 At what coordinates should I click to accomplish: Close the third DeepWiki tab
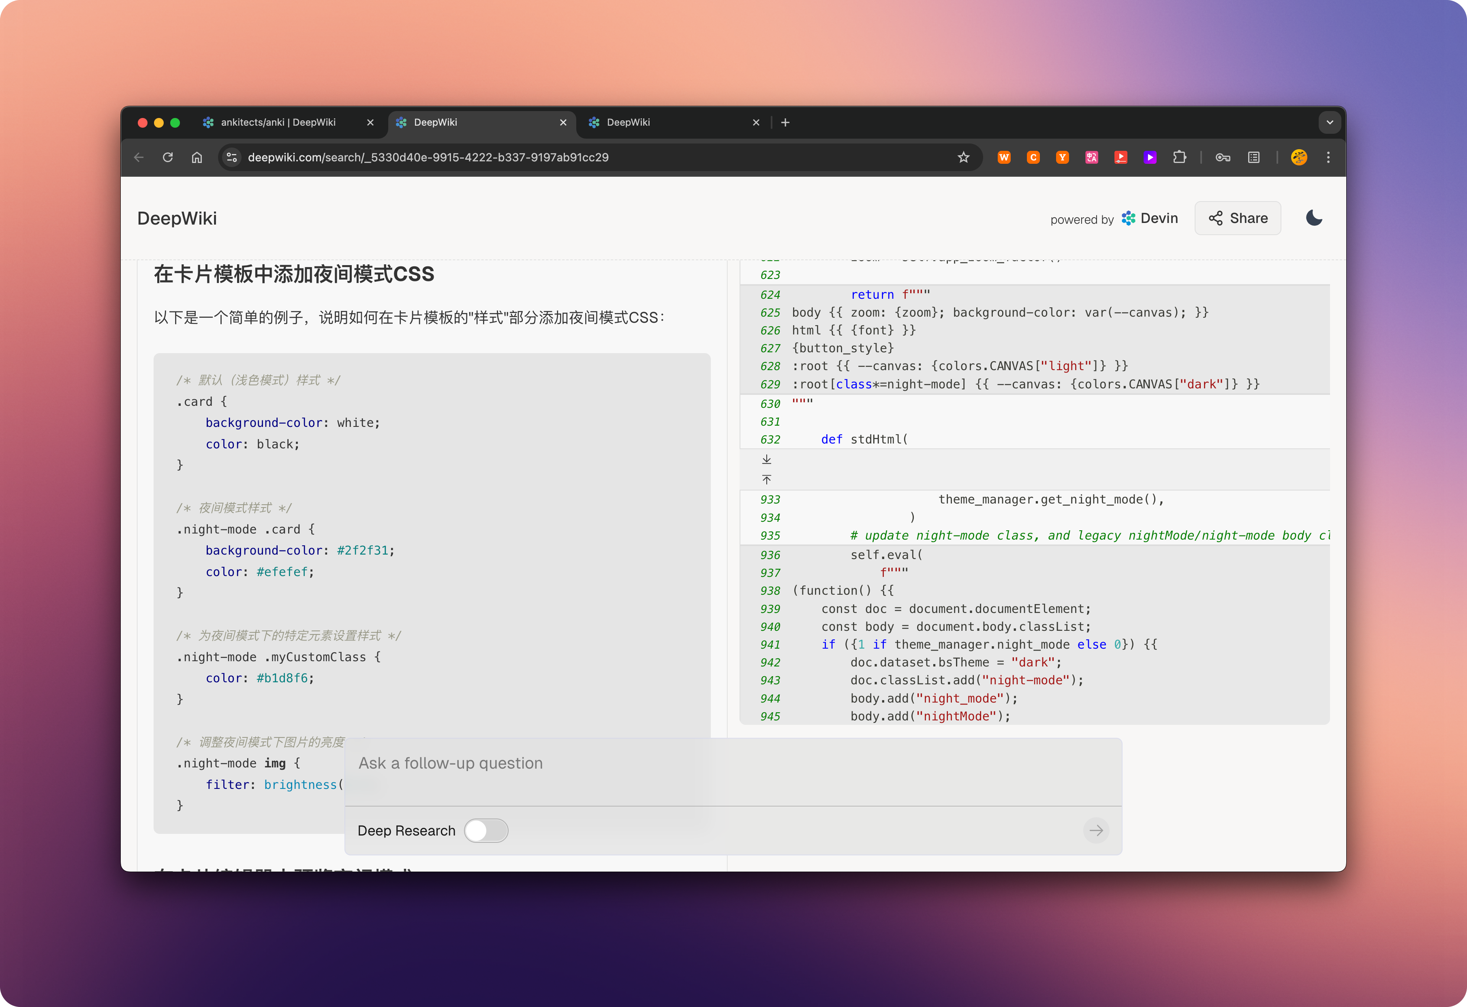756,122
